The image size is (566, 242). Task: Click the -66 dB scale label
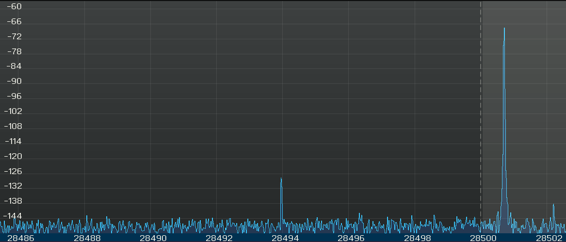point(15,22)
